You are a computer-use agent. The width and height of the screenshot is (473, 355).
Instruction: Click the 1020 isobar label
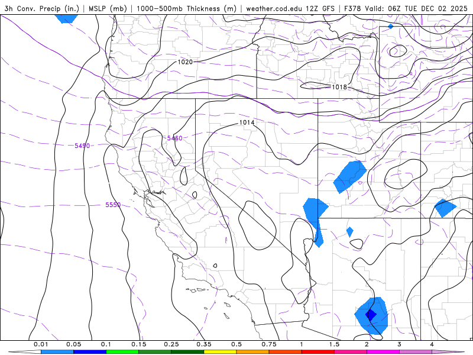185,62
